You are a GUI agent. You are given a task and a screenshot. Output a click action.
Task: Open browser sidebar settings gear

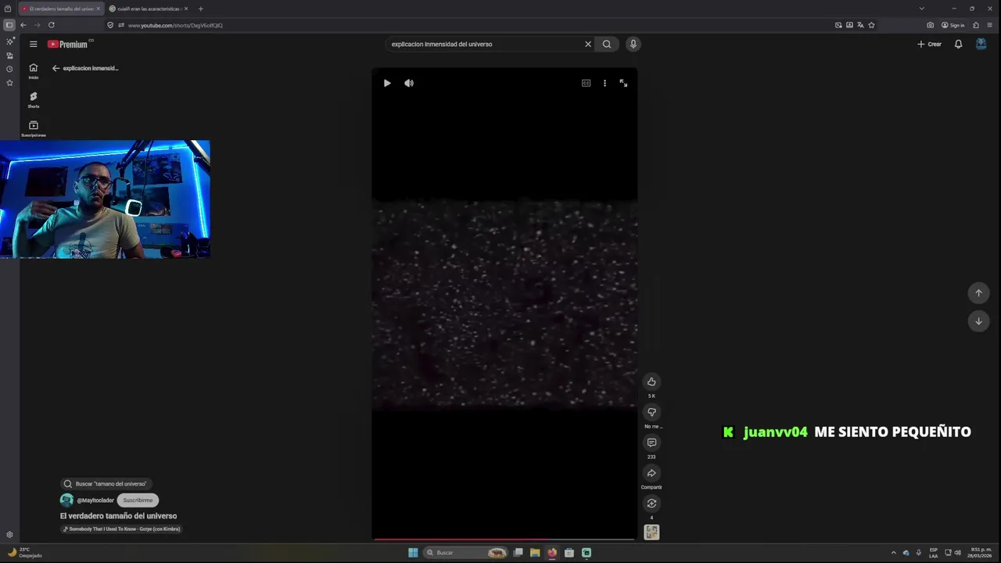(x=9, y=535)
